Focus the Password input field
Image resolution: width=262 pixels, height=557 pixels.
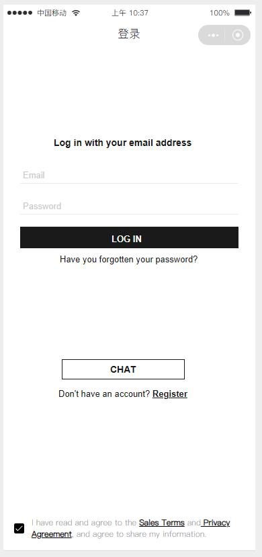[x=129, y=206]
